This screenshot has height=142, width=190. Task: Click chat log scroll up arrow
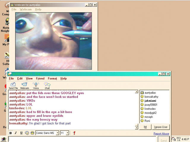(x=137, y=92)
